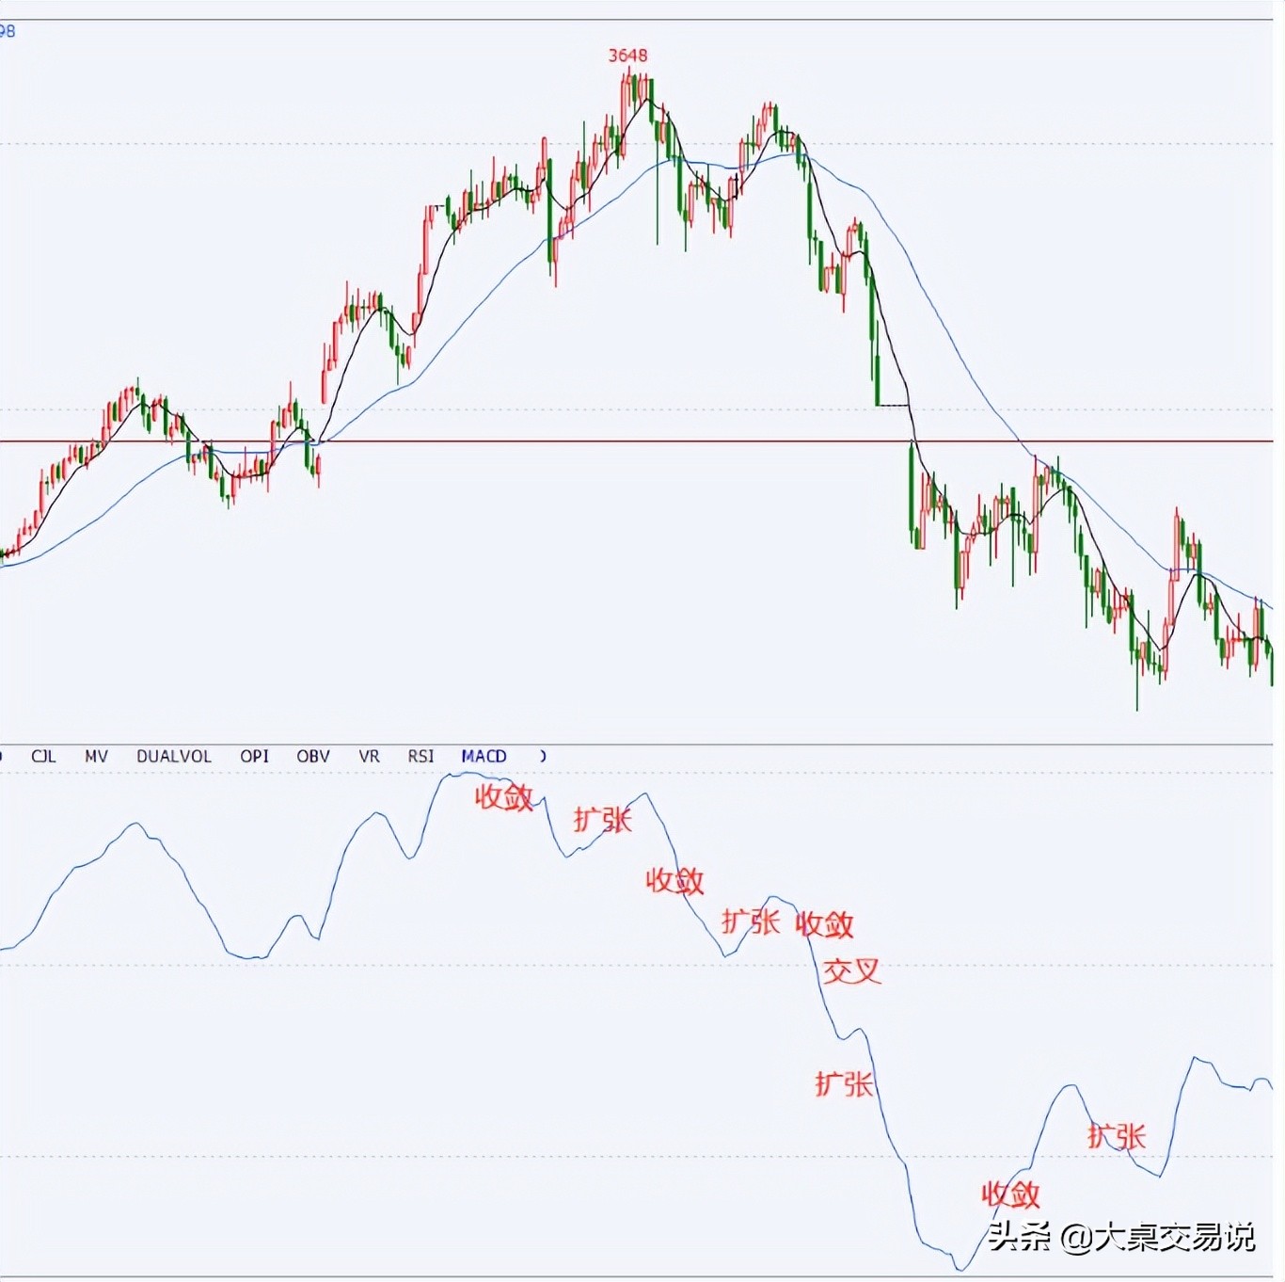Click the 交叉 annotation on the MACD curve

click(852, 971)
